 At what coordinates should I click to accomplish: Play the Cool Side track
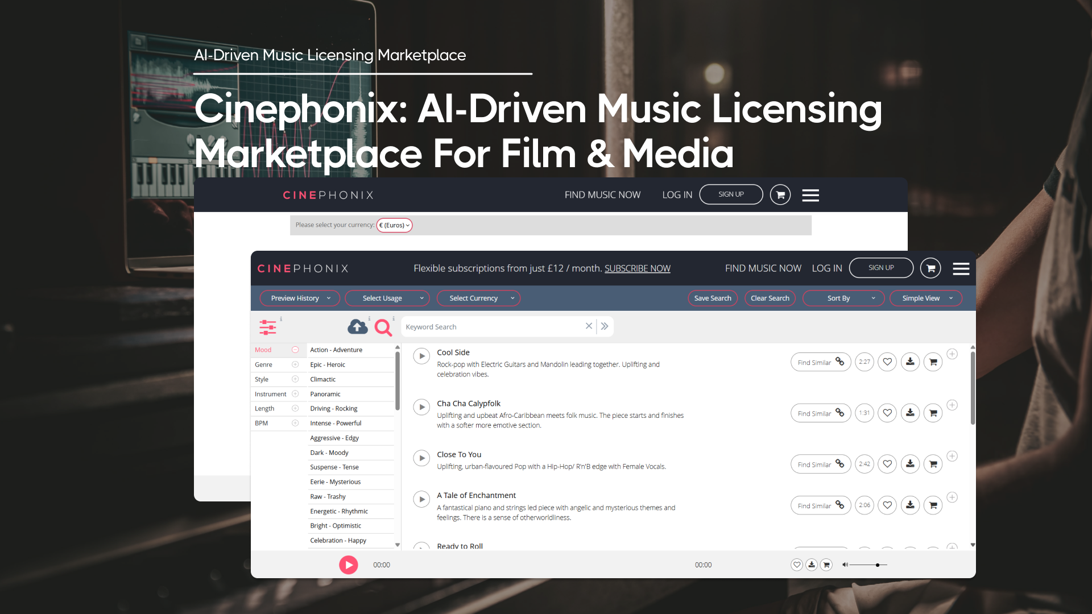421,356
